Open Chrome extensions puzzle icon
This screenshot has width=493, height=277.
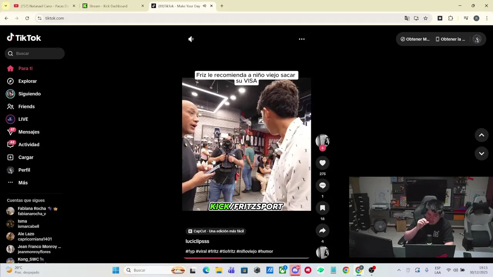click(451, 18)
